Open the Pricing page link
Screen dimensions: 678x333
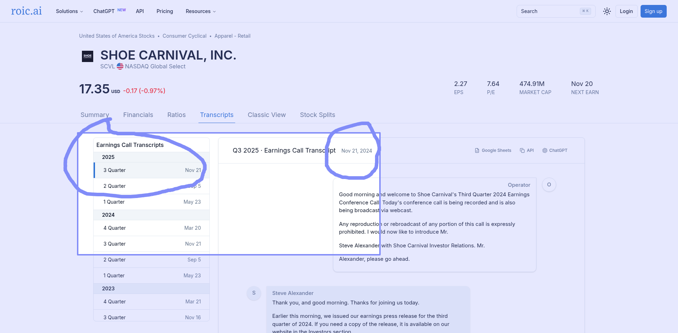coord(165,11)
